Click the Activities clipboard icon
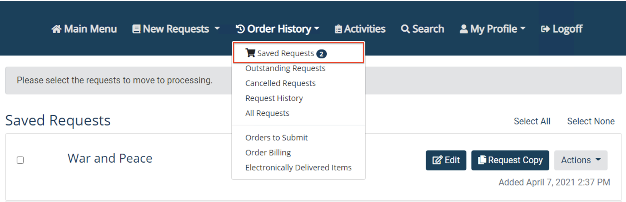 [x=338, y=29]
